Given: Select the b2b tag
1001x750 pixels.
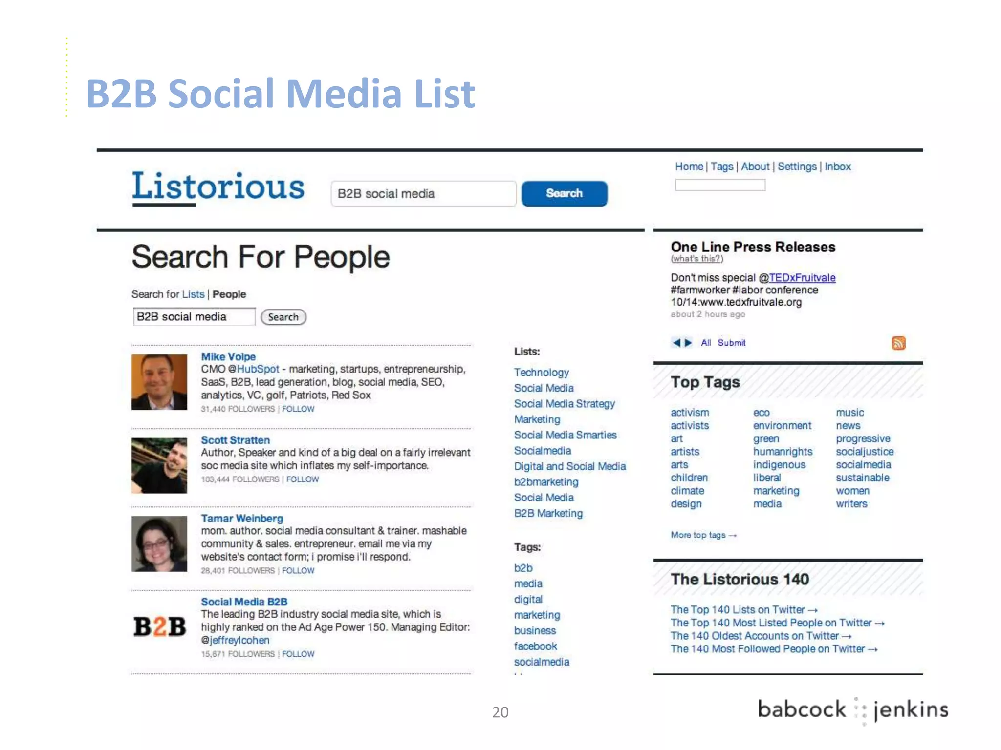Looking at the screenshot, I should [x=523, y=568].
